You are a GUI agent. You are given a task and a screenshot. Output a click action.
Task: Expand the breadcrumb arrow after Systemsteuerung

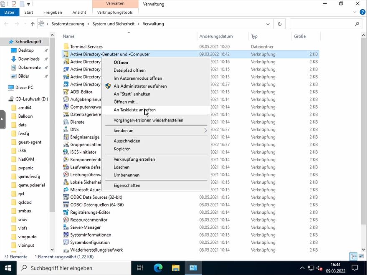tap(88, 24)
